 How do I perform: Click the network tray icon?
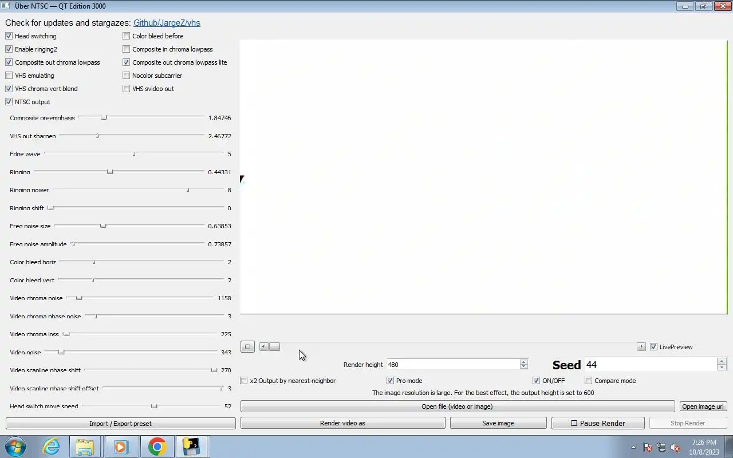coord(661,448)
